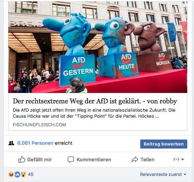This screenshot has width=194, height=182.
Task: Open the post identity selector dropdown
Action: tap(179, 159)
